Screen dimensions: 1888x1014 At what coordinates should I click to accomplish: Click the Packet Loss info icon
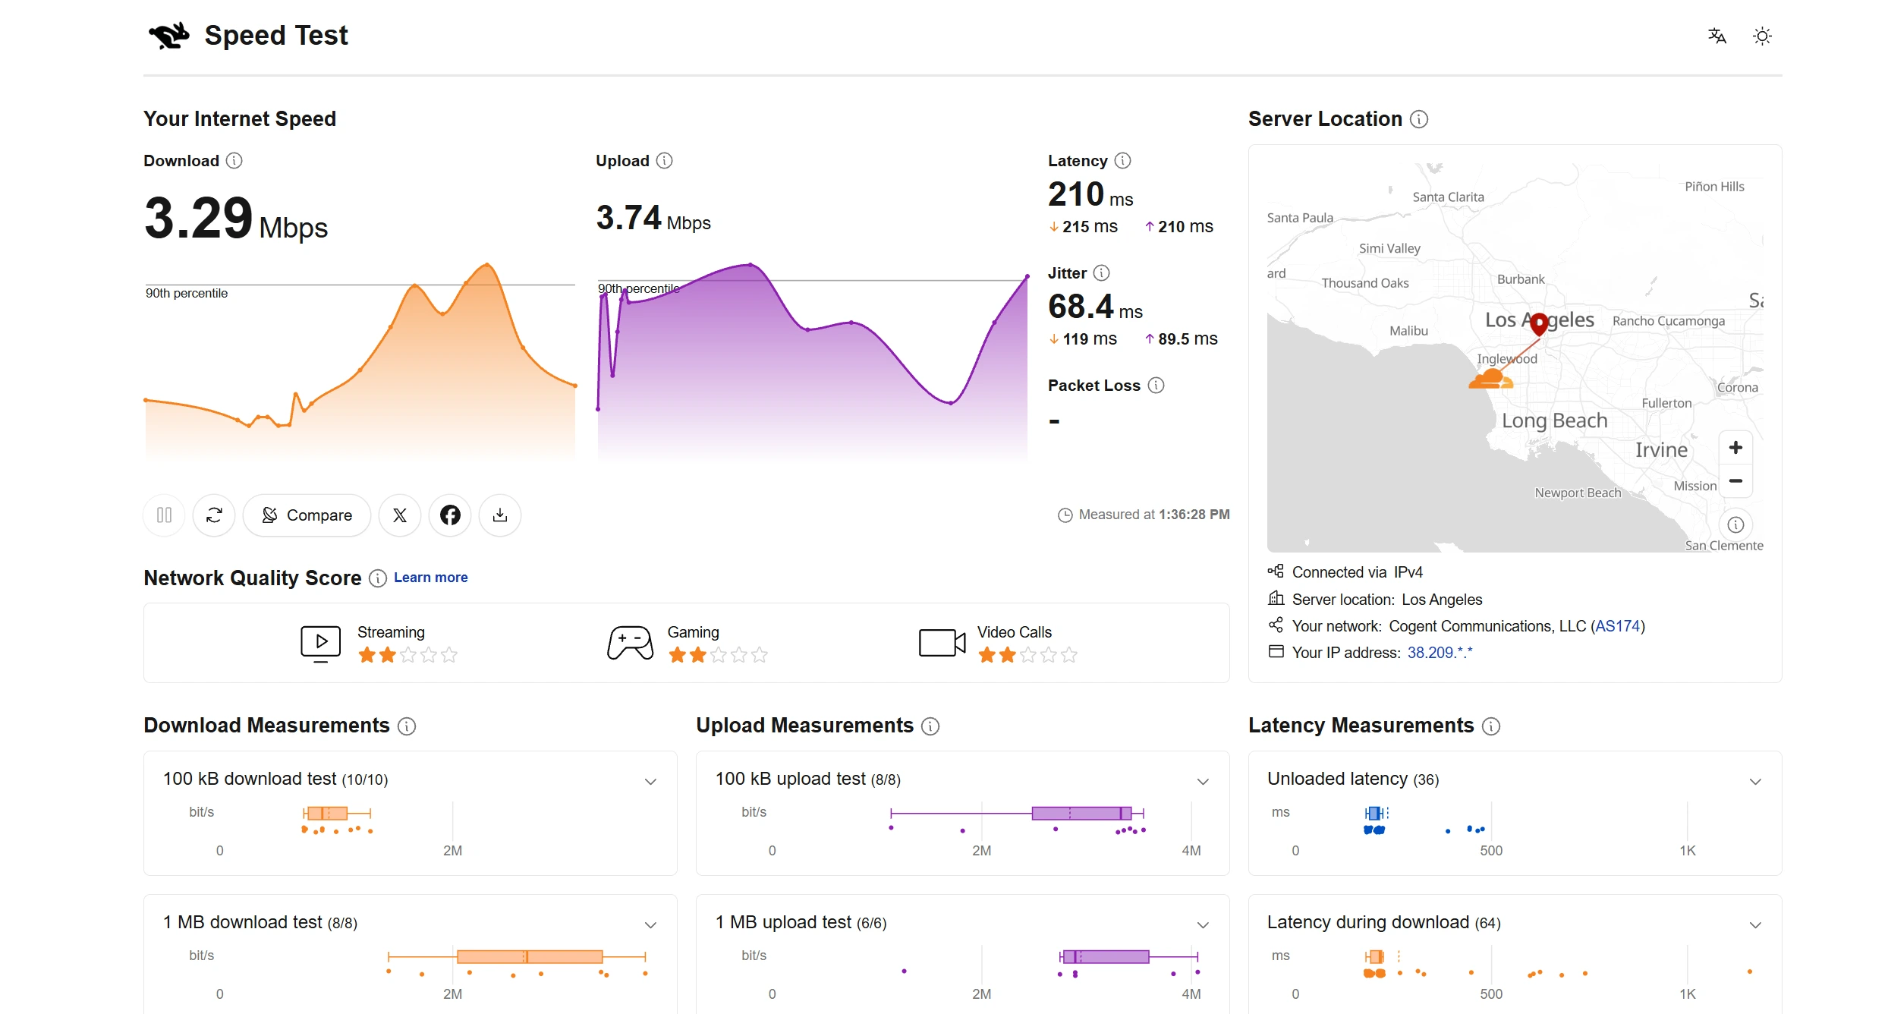pos(1156,386)
